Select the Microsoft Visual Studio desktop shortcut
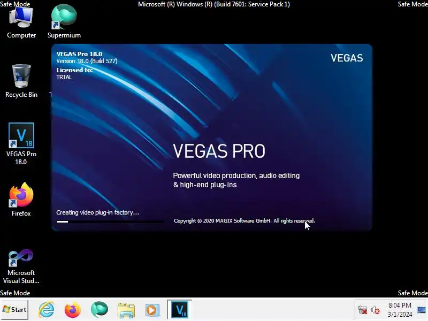This screenshot has width=428, height=321. [x=21, y=266]
